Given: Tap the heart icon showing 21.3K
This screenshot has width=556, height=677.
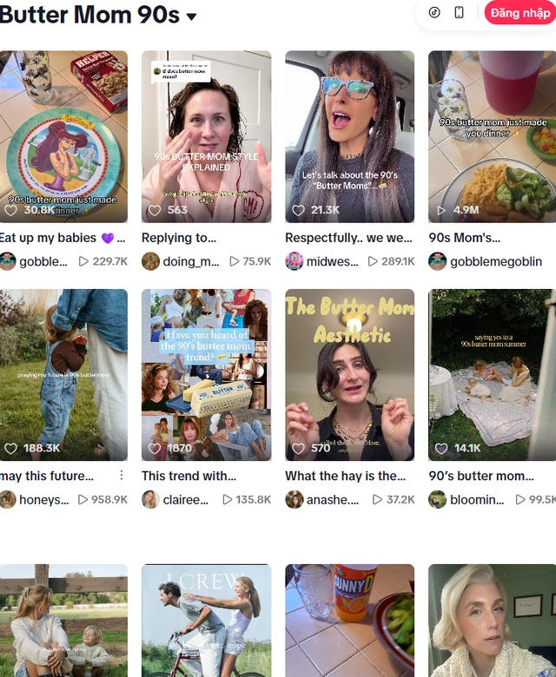Looking at the screenshot, I should pyautogui.click(x=298, y=210).
